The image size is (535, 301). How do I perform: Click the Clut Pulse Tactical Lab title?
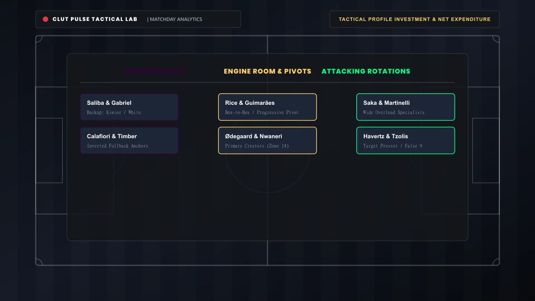[95, 19]
